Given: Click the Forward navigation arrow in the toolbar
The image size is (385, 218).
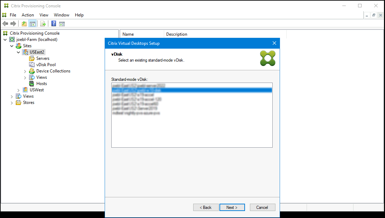Looking at the screenshot, I should coord(13,23).
